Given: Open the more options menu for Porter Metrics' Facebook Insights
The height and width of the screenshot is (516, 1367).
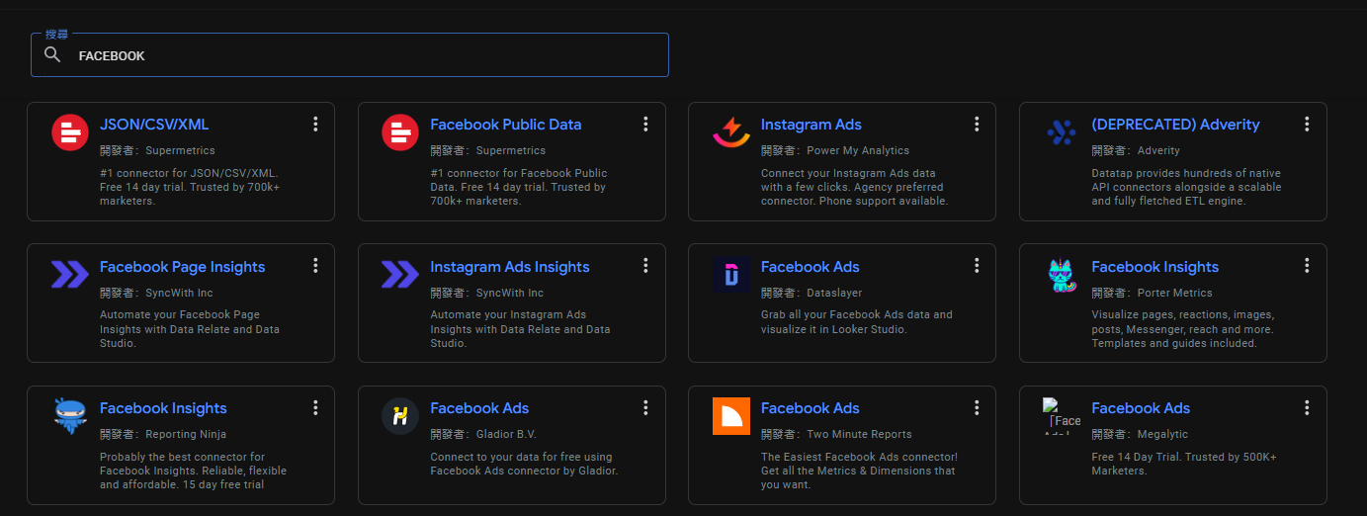Looking at the screenshot, I should (1307, 265).
